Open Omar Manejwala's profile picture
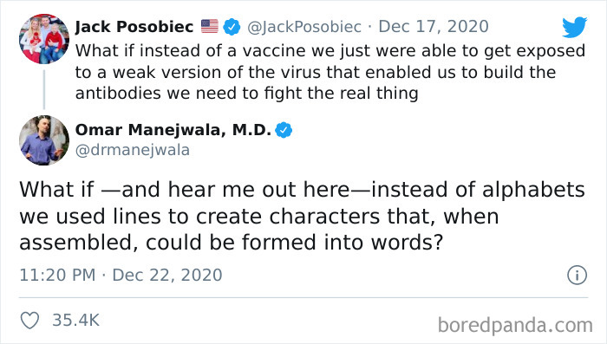The image size is (607, 344). pos(44,140)
